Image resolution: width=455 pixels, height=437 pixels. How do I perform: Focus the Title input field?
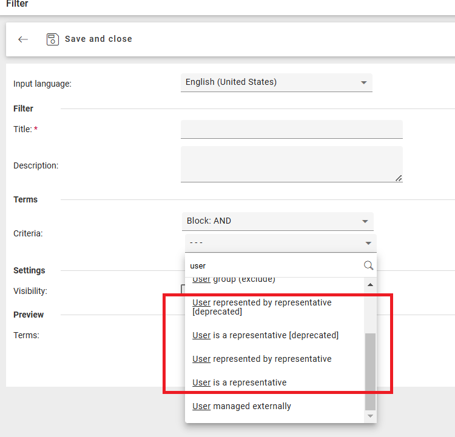291,129
